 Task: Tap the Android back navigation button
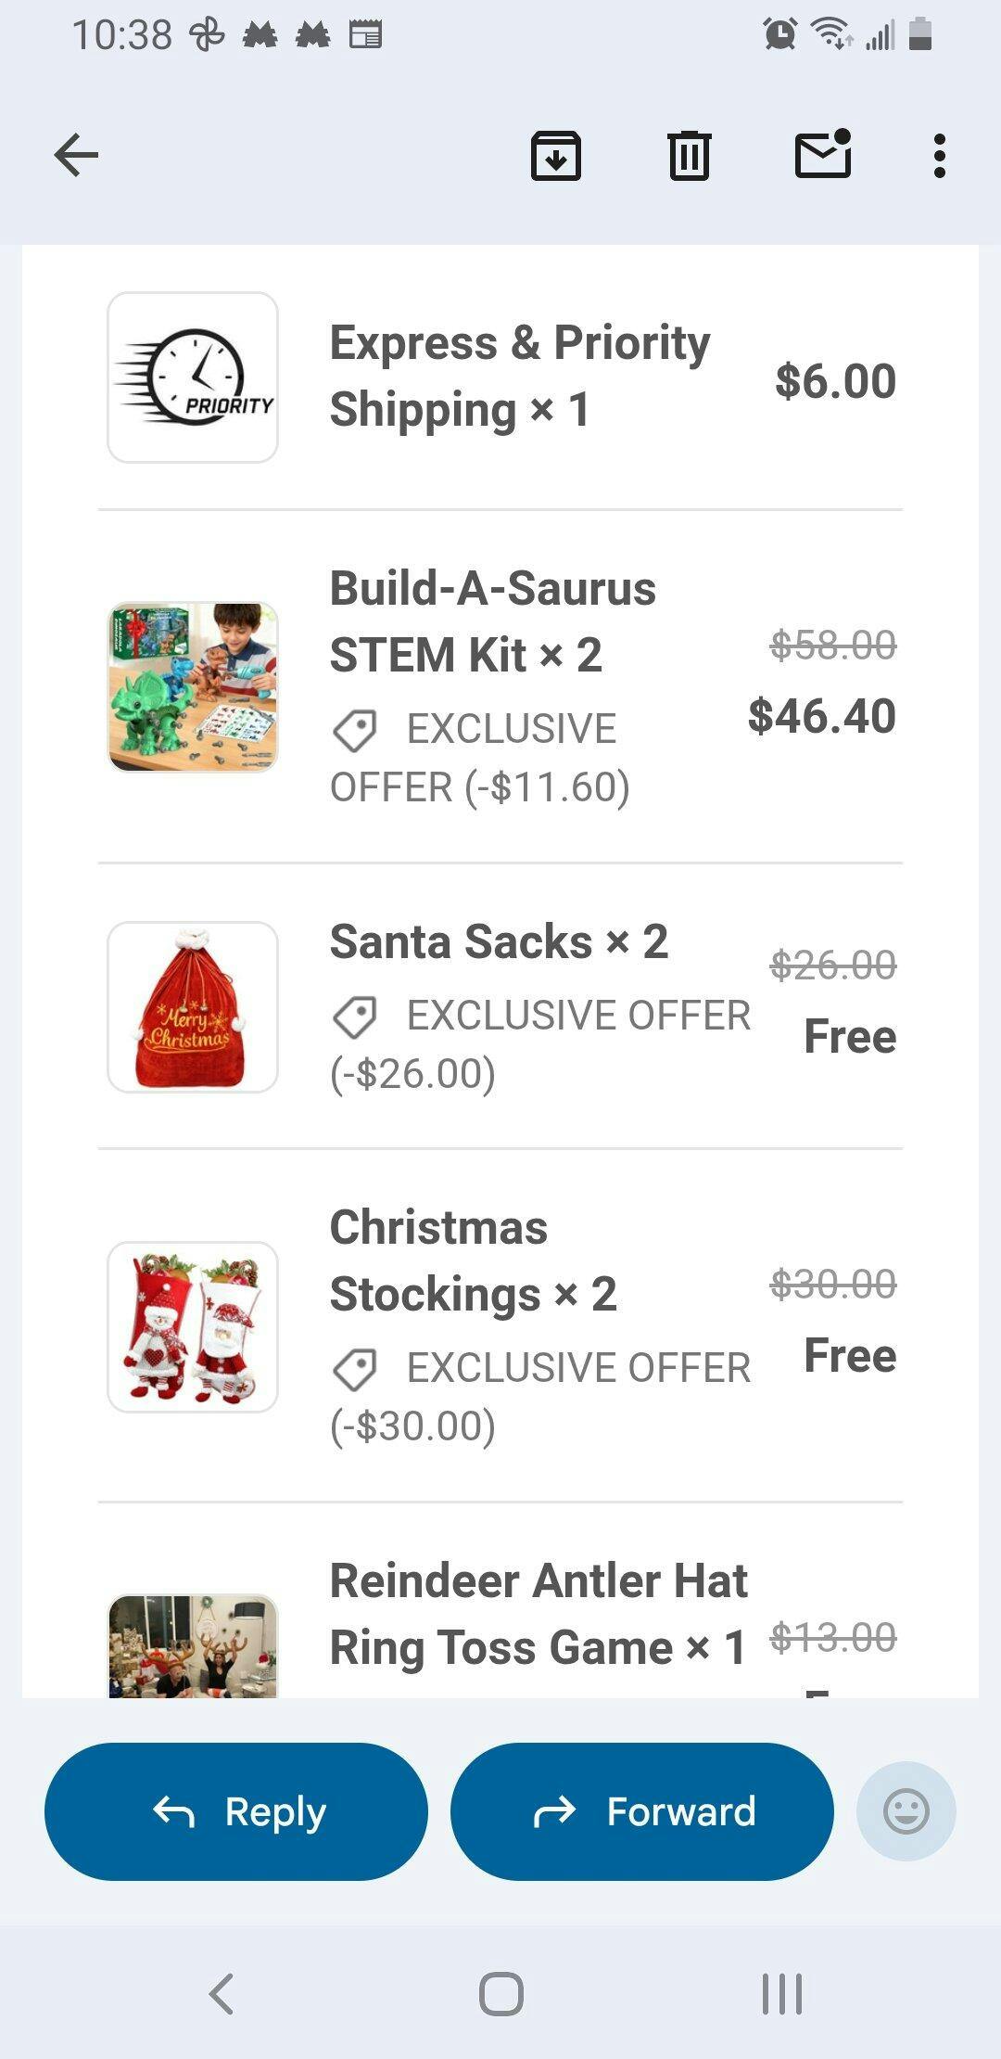222,1993
